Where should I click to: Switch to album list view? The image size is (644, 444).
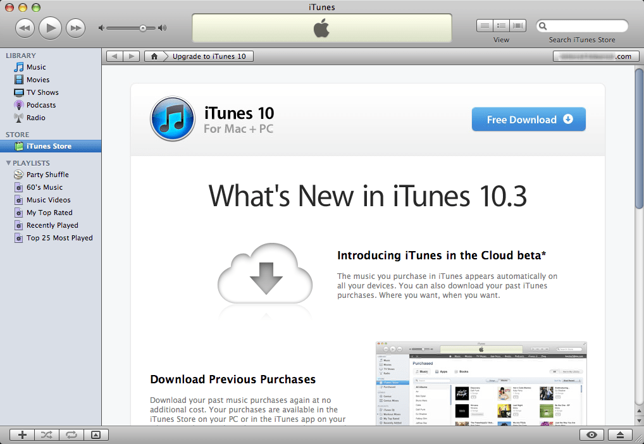[x=501, y=26]
